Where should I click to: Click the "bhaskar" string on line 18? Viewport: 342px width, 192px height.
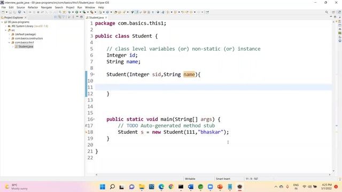click(x=211, y=132)
